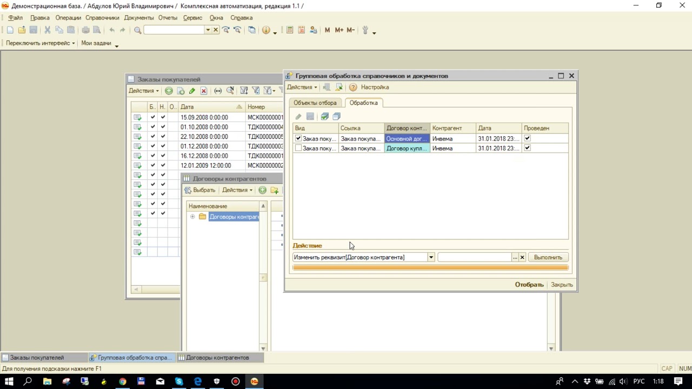Click the help question icon in Групповая обработка
This screenshot has height=389, width=692.
click(x=353, y=87)
